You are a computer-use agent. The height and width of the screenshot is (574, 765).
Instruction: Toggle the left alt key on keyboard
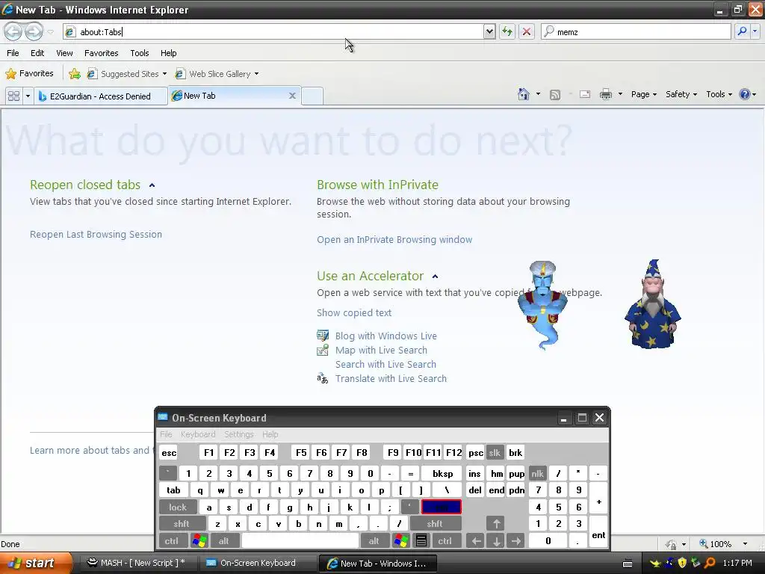click(223, 541)
